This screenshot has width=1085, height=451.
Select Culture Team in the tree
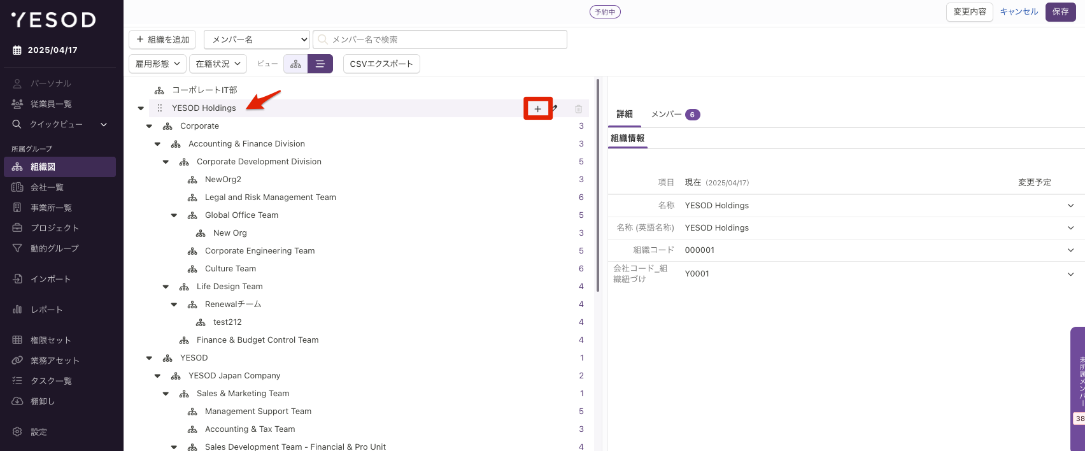click(230, 269)
